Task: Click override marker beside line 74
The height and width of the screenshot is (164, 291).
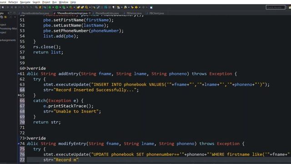Action: tap(19, 143)
